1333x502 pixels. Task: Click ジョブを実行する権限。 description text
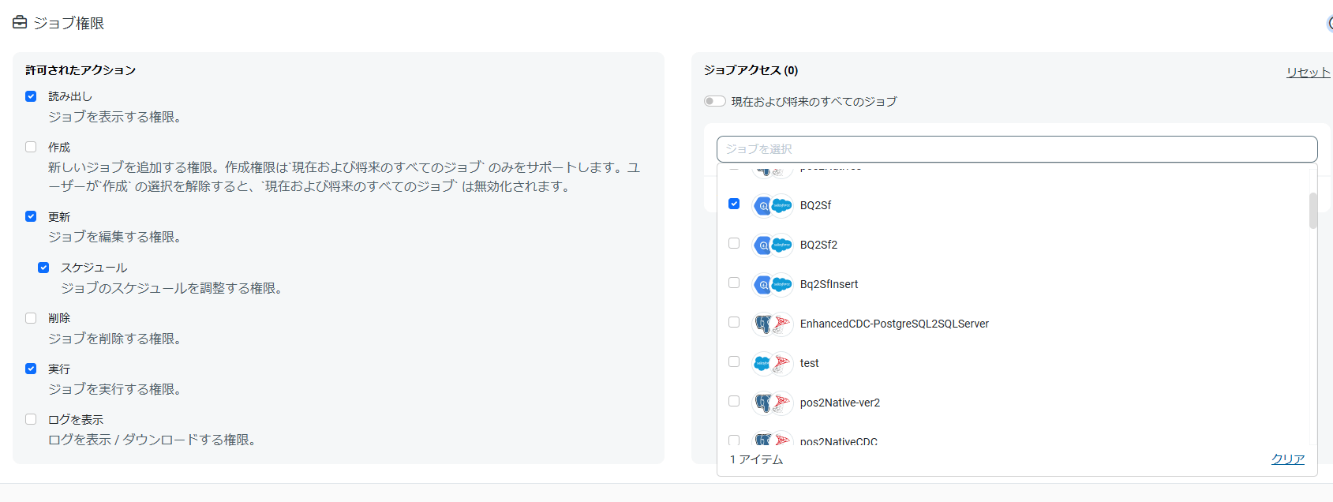coord(118,389)
